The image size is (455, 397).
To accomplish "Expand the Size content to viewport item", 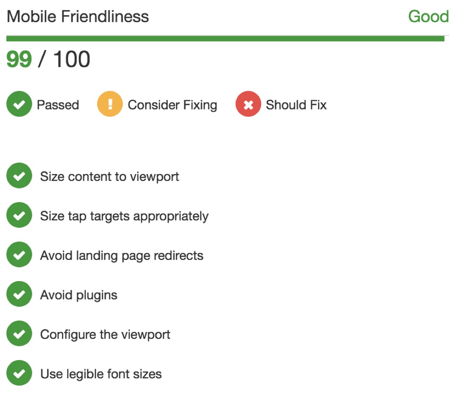I will point(109,177).
